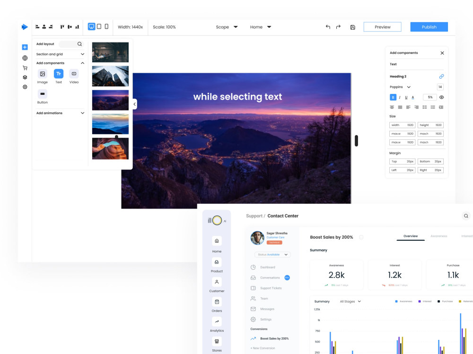Collapse the Add components section

click(x=60, y=63)
